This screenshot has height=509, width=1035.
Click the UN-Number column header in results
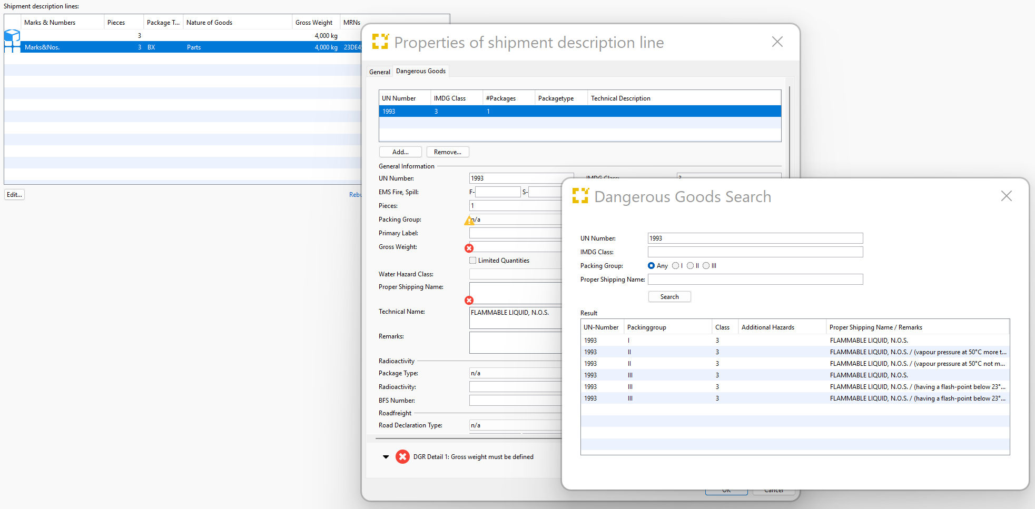pos(602,327)
